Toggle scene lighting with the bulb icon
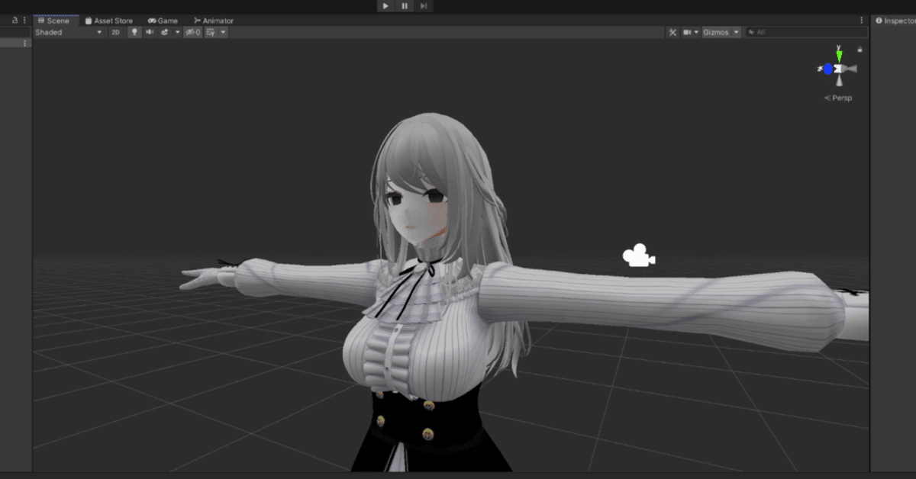The image size is (916, 479). tap(135, 32)
